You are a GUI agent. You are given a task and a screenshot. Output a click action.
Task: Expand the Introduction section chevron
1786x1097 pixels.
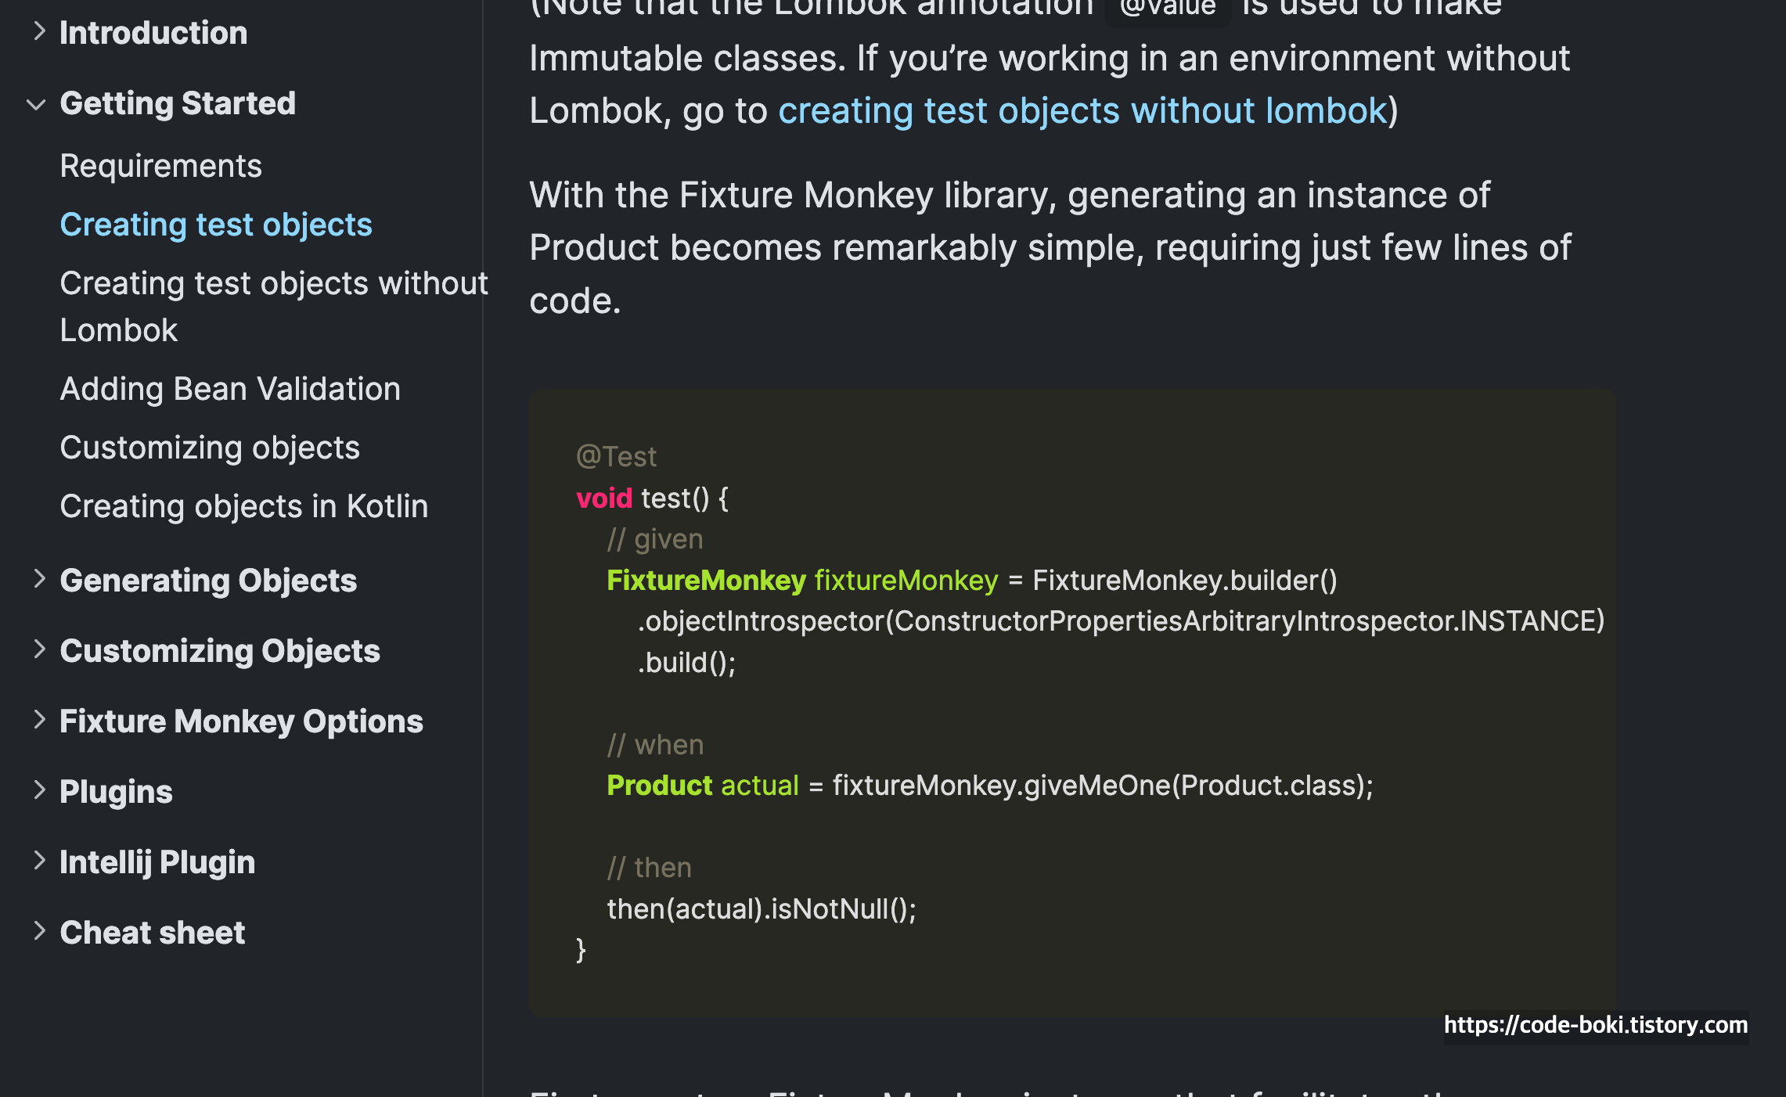click(40, 31)
